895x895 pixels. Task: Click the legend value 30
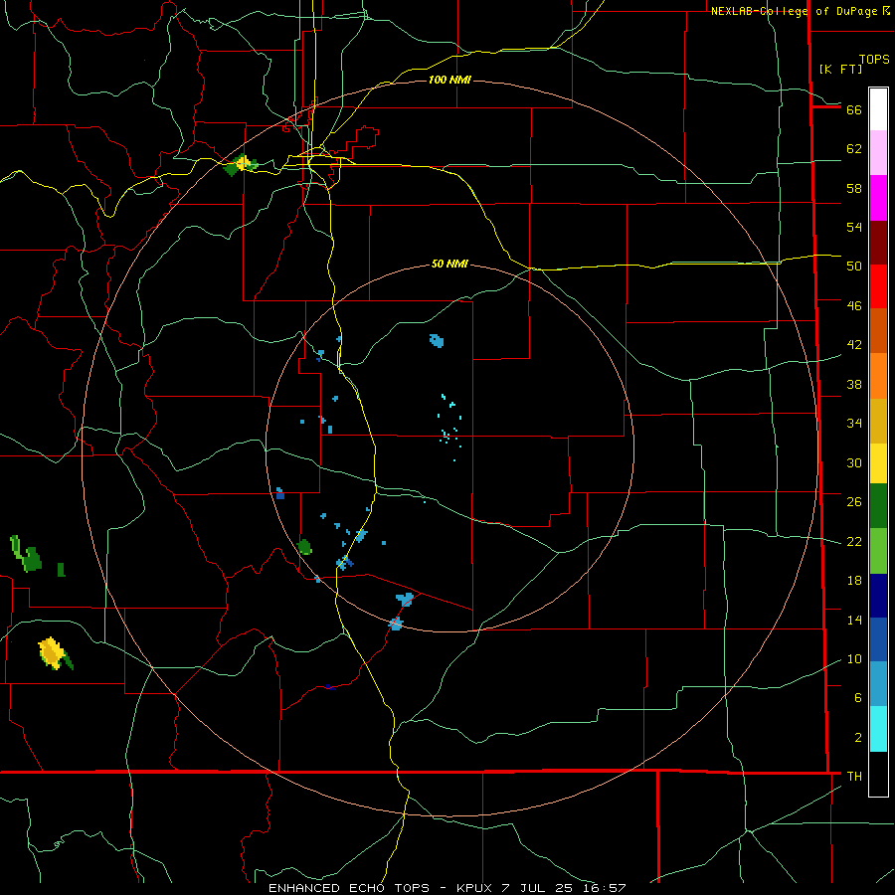(854, 462)
